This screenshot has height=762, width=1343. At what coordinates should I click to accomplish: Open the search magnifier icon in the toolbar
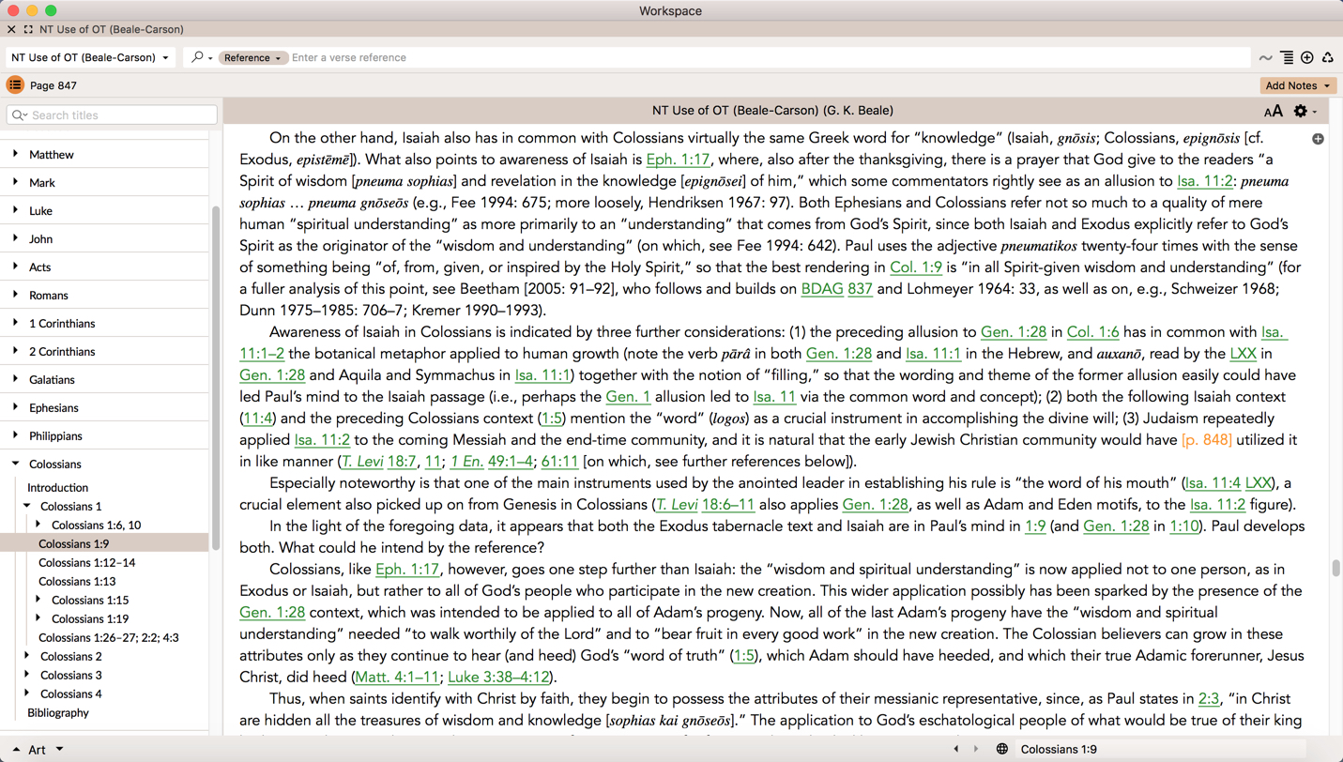(197, 57)
